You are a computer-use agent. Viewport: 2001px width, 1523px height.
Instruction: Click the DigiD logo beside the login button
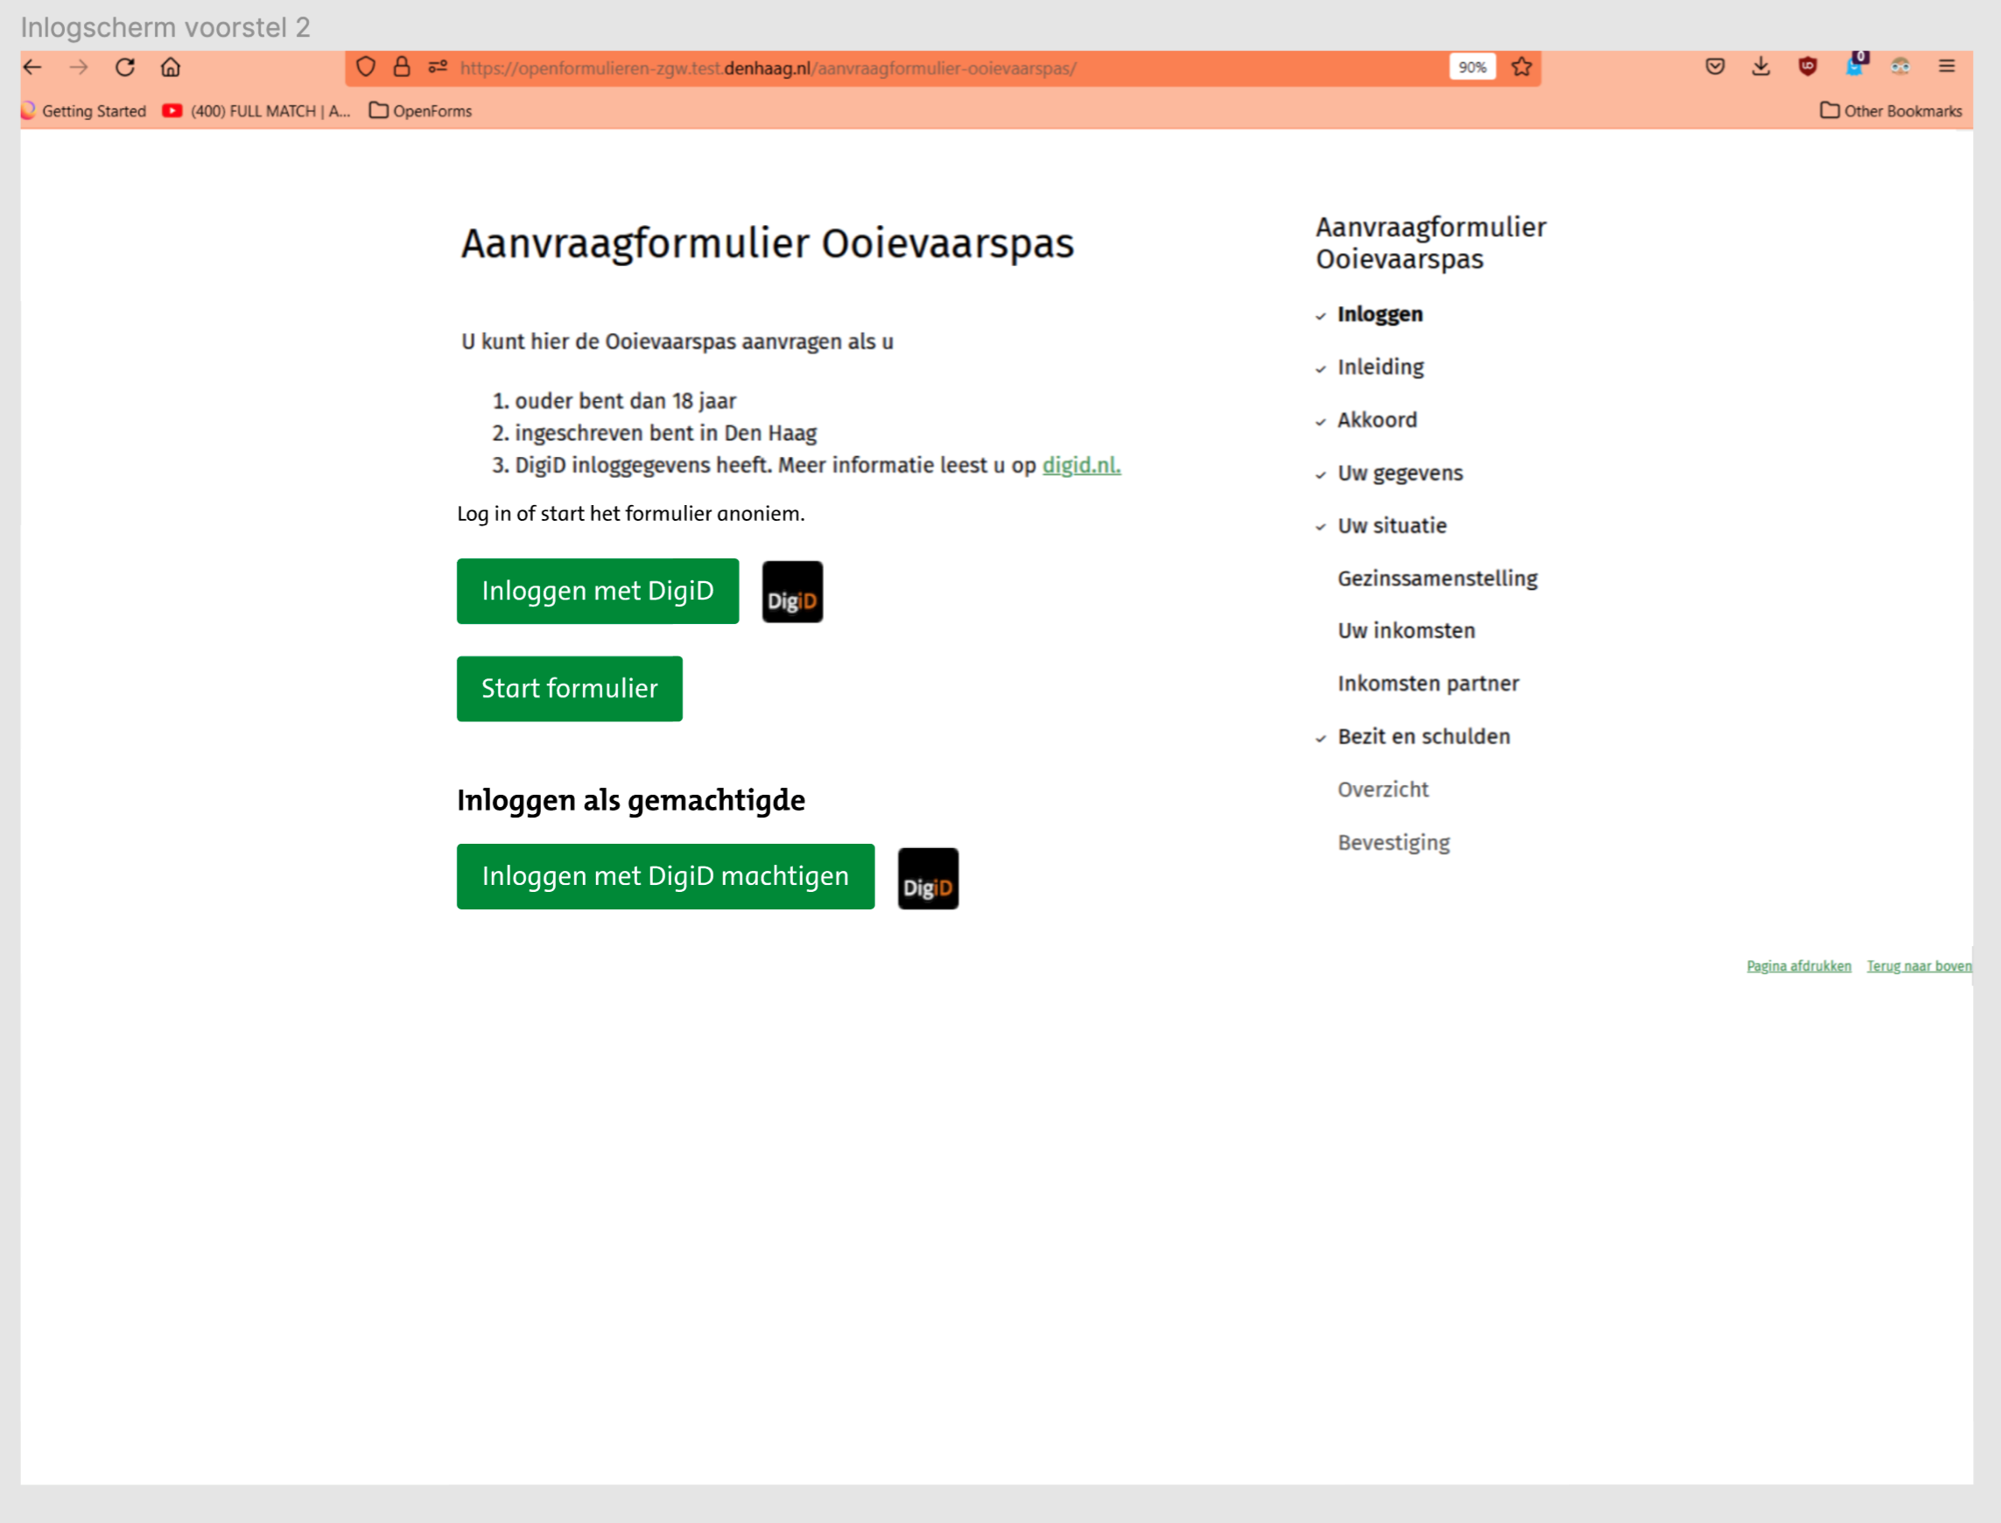point(791,591)
